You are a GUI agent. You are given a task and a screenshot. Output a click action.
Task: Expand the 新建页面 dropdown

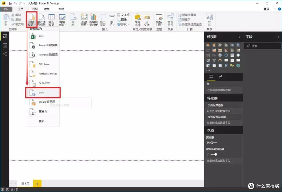(84, 20)
